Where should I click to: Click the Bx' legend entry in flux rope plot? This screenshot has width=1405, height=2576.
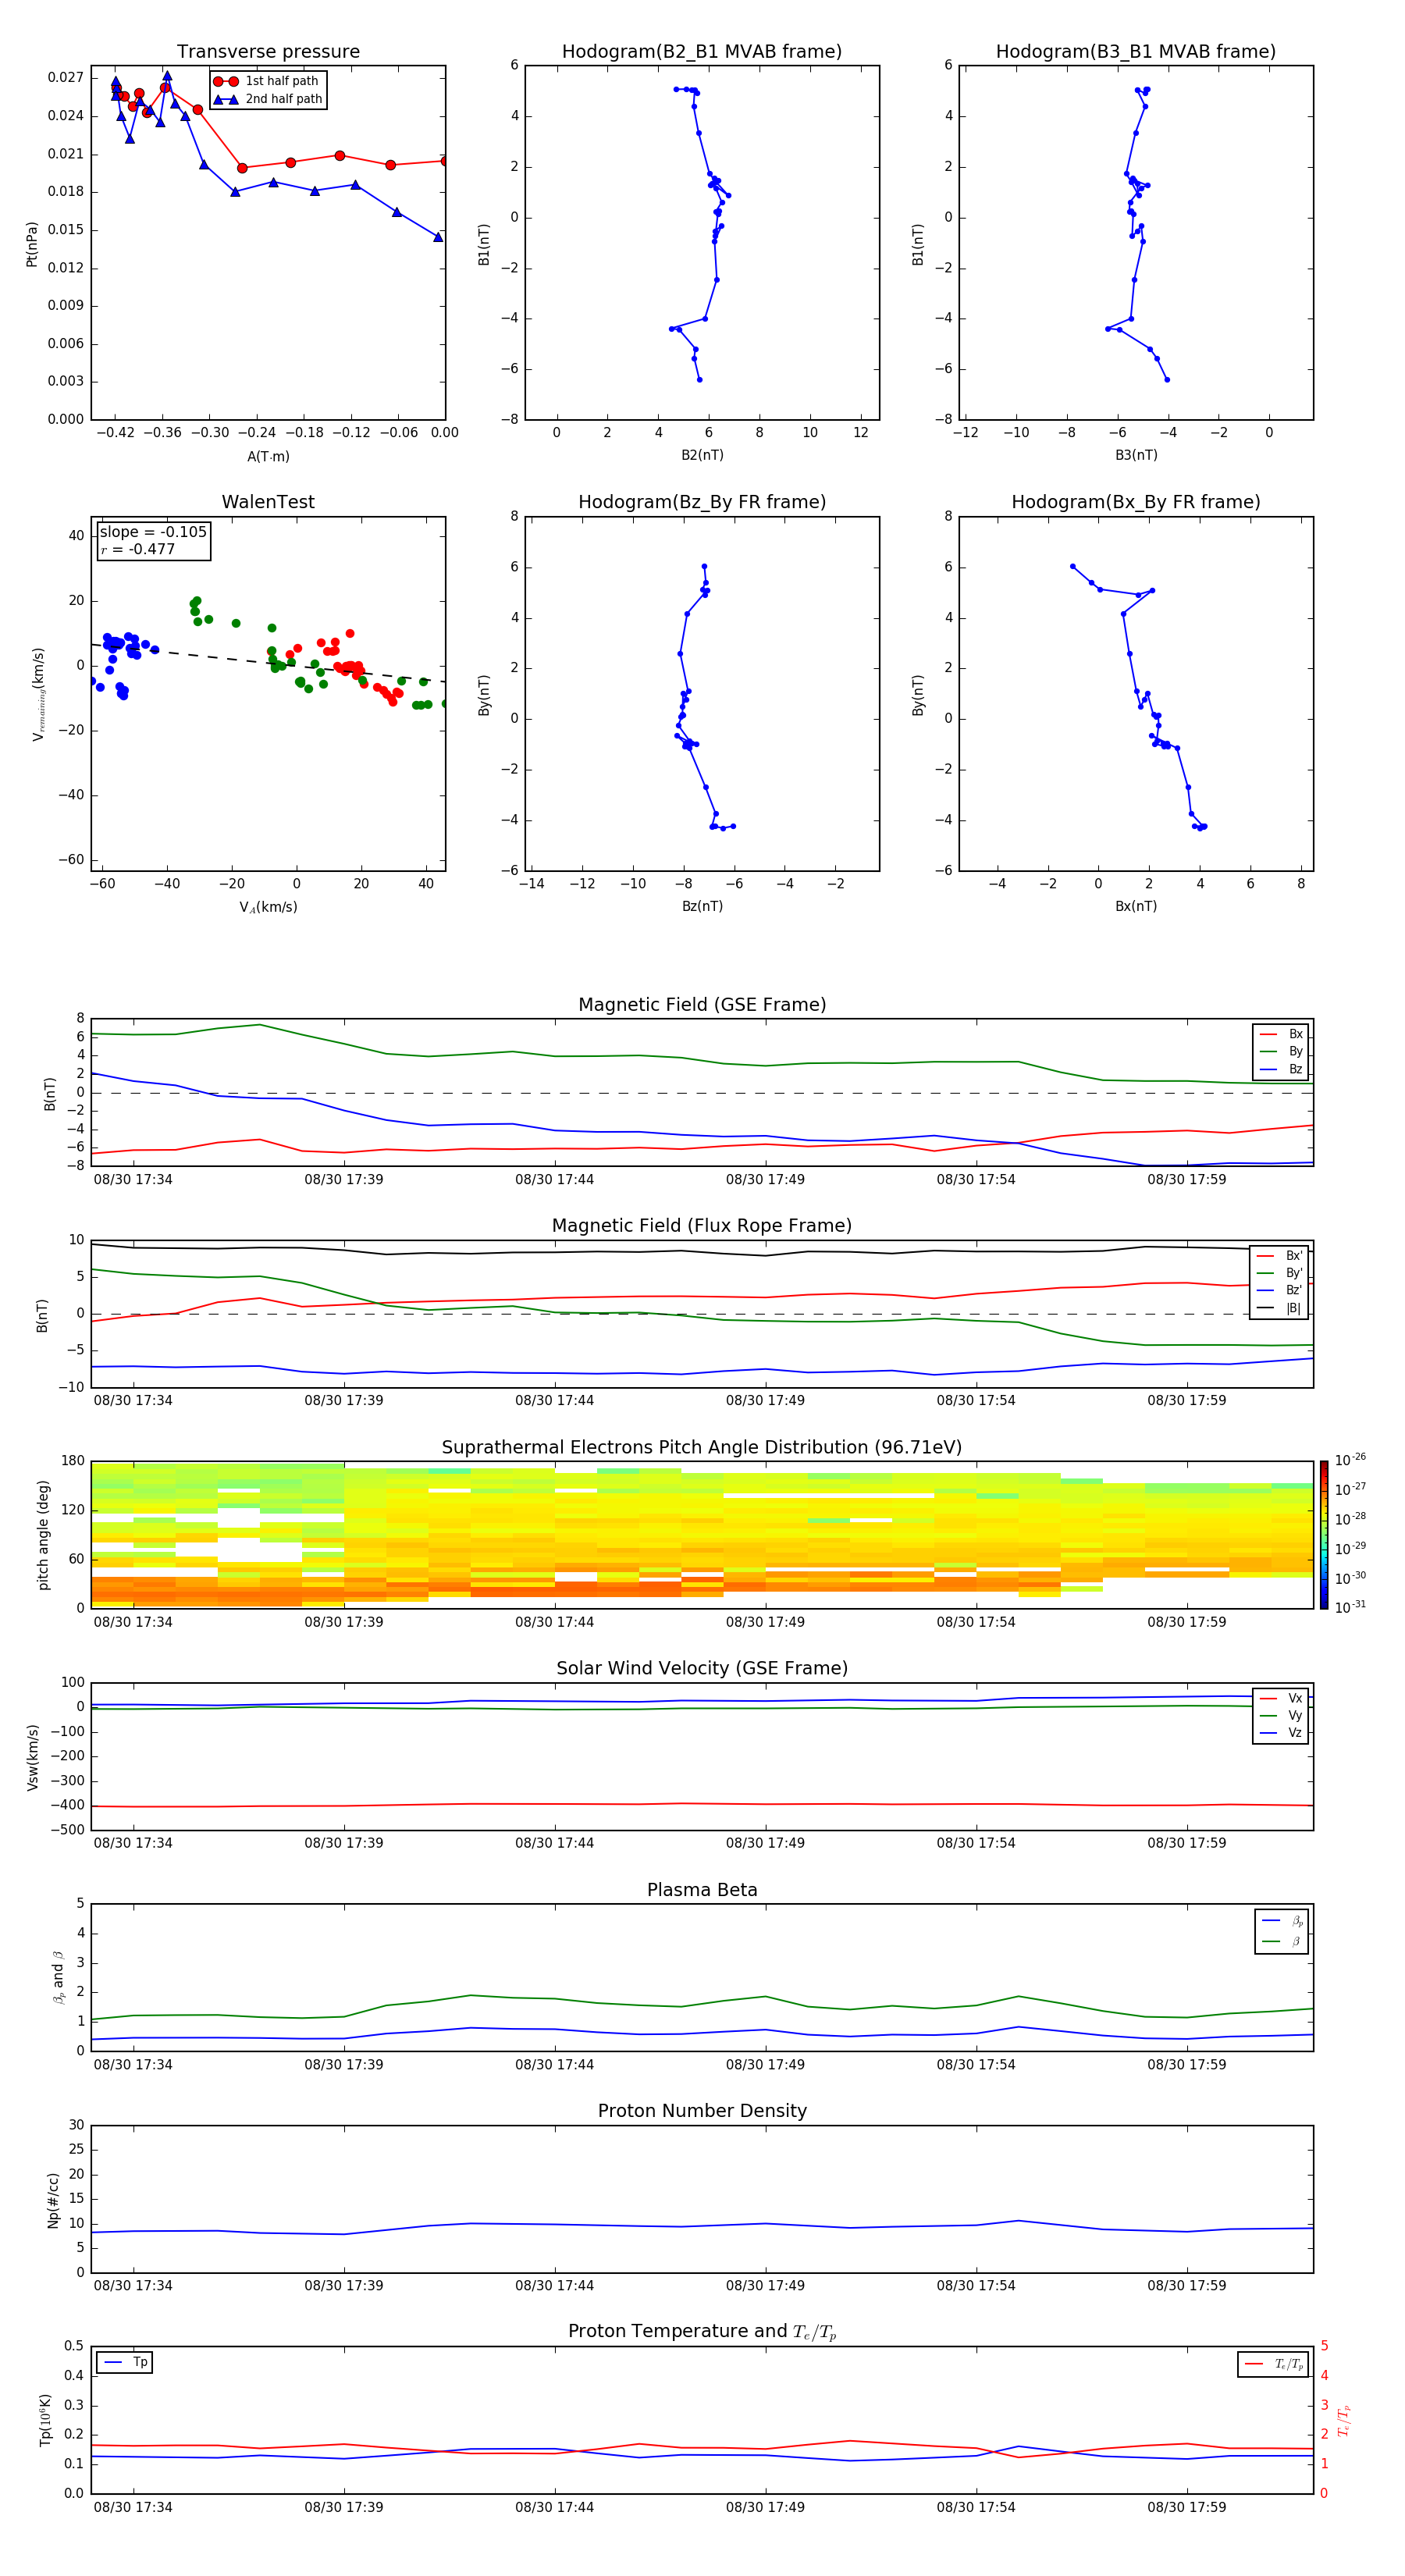(1279, 1256)
